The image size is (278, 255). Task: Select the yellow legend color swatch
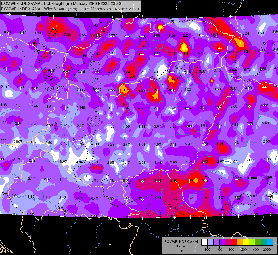246,243
